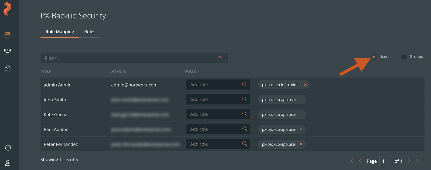Click the search icon in Filter box
This screenshot has width=431, height=170.
click(x=220, y=58)
